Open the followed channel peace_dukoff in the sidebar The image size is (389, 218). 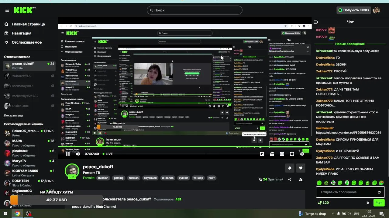pos(29,66)
